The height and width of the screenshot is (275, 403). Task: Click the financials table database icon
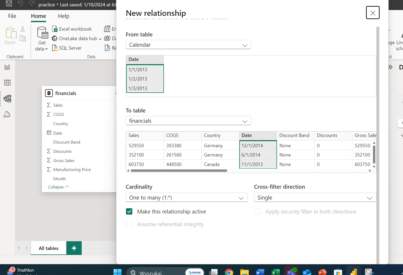point(49,93)
